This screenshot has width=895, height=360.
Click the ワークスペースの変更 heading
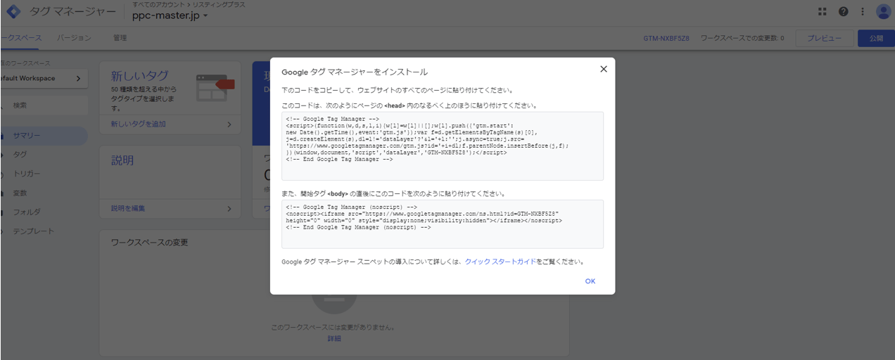(x=150, y=243)
